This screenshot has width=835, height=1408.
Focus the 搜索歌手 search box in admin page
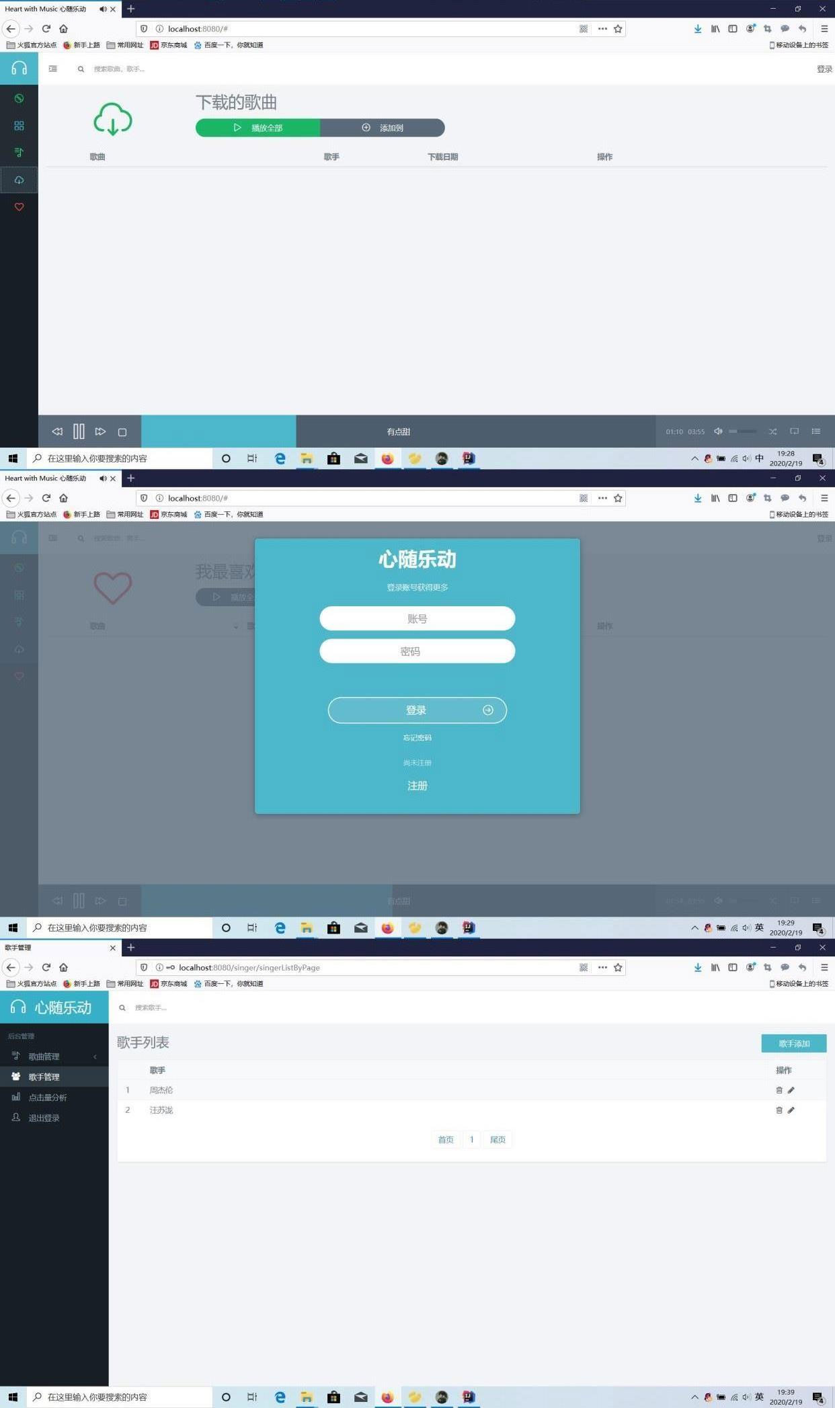[151, 1007]
